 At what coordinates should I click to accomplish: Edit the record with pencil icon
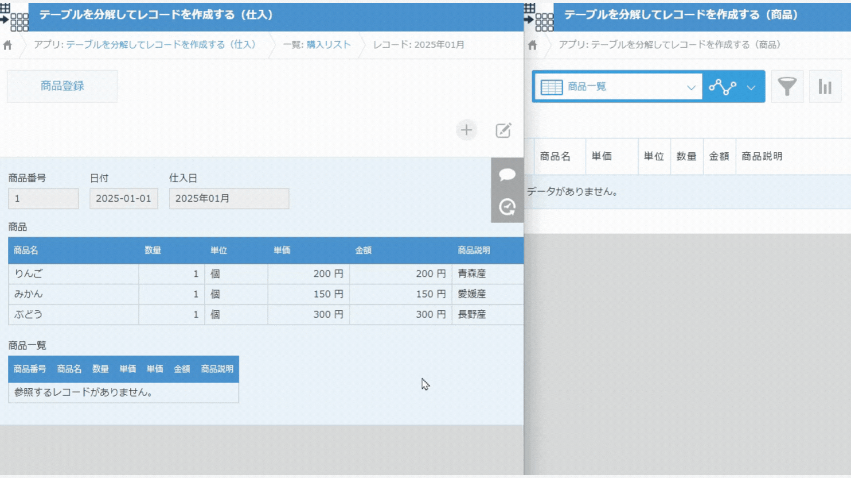coord(504,130)
